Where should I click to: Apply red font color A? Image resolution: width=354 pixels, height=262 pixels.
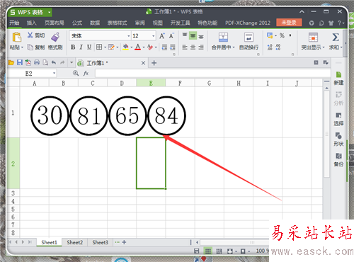pos(138,47)
